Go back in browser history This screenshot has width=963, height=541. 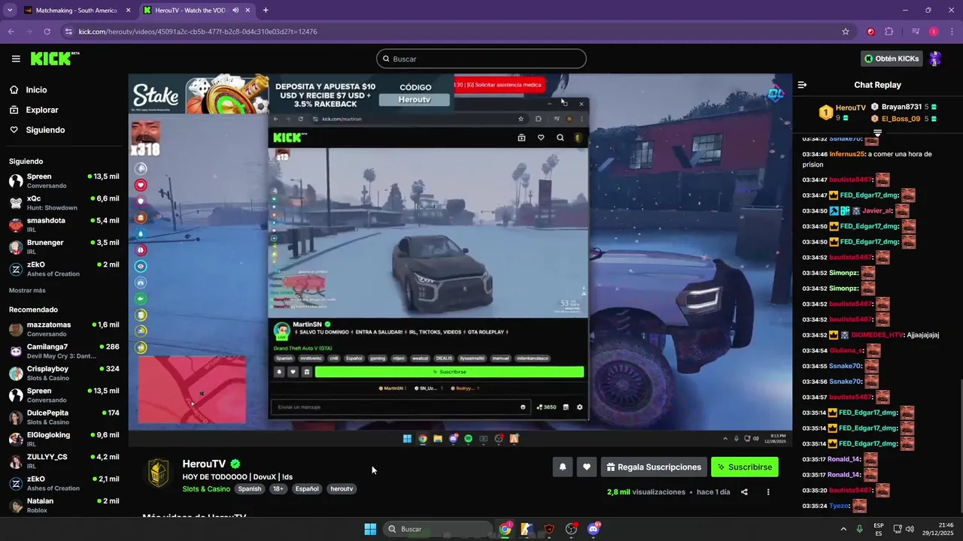pos(11,32)
